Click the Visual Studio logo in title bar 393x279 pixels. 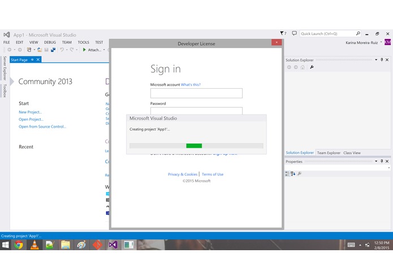(x=7, y=34)
